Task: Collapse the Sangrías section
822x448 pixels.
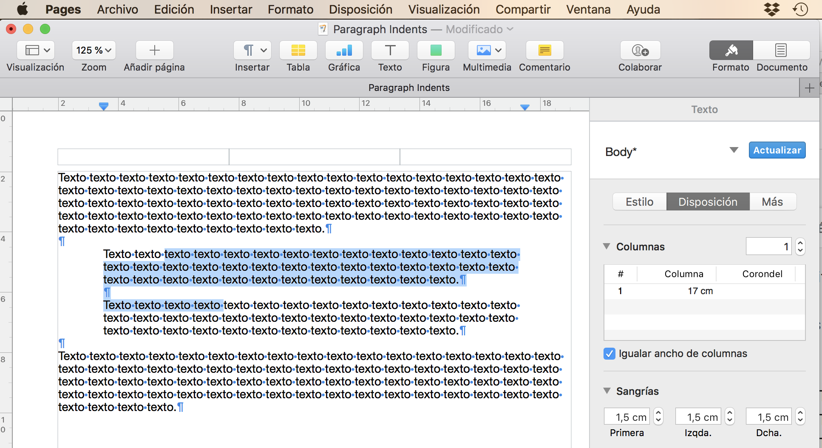Action: point(607,391)
